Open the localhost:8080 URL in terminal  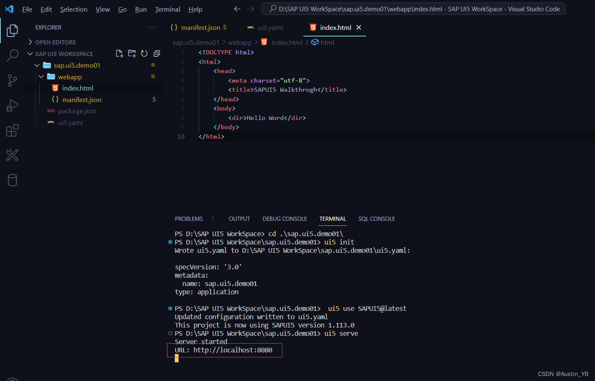pyautogui.click(x=233, y=350)
